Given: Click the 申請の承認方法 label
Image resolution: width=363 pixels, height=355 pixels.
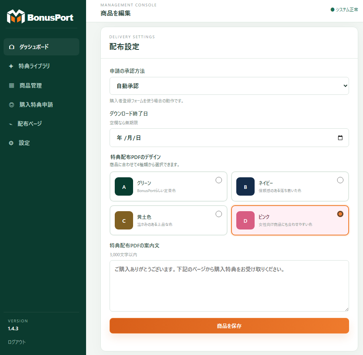Looking at the screenshot, I should [x=128, y=71].
